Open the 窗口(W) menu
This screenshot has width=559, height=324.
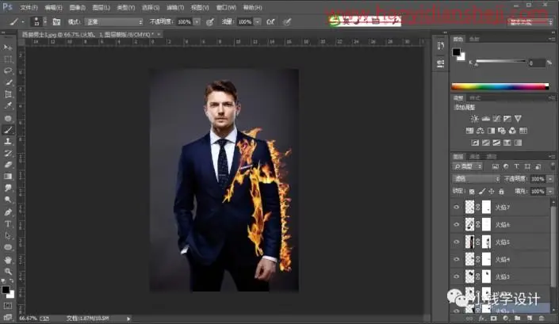[x=226, y=7]
